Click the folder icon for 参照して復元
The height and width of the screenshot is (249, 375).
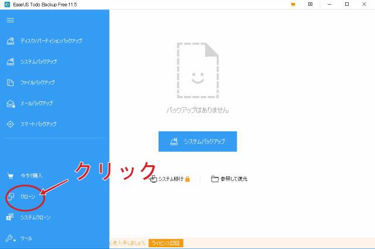215,179
